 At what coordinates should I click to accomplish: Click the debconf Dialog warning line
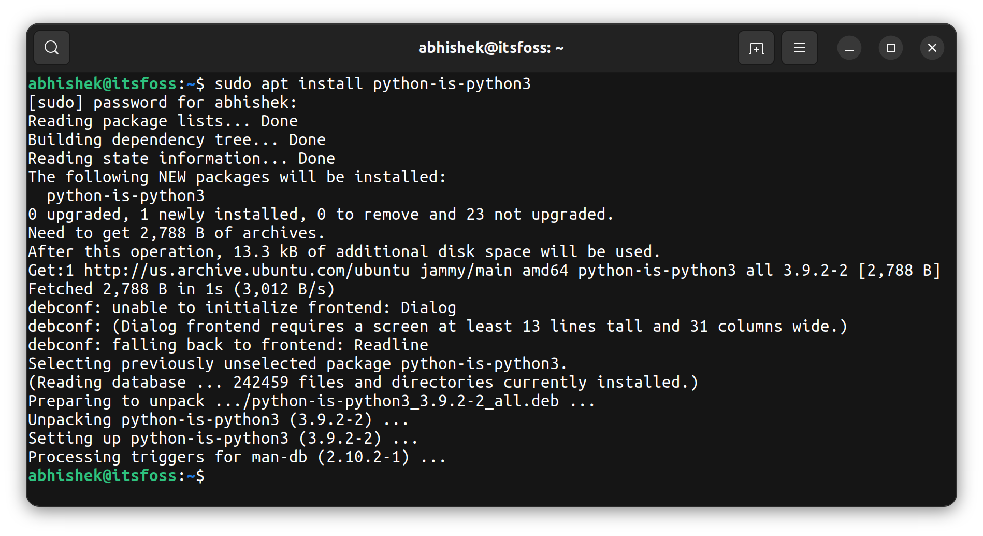click(241, 307)
